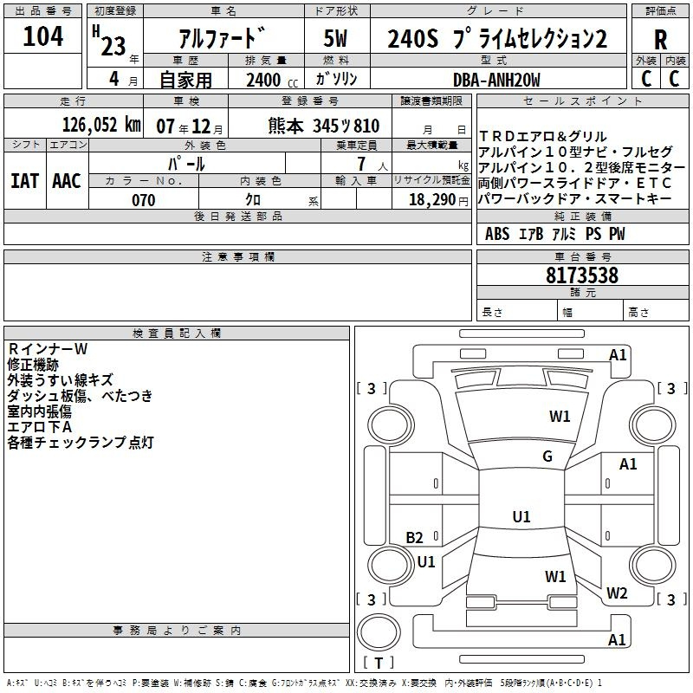Click displacement value 2400 cc
This screenshot has width=693, height=693.
[272, 80]
